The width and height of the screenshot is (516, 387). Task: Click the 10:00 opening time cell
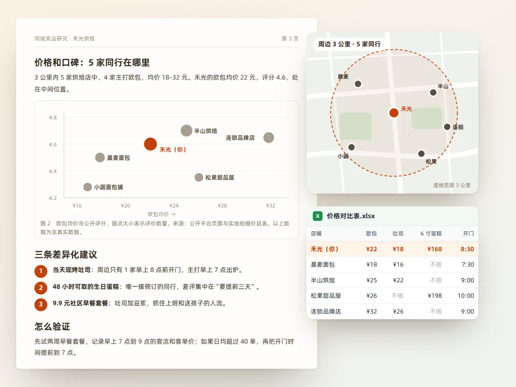coord(466,296)
